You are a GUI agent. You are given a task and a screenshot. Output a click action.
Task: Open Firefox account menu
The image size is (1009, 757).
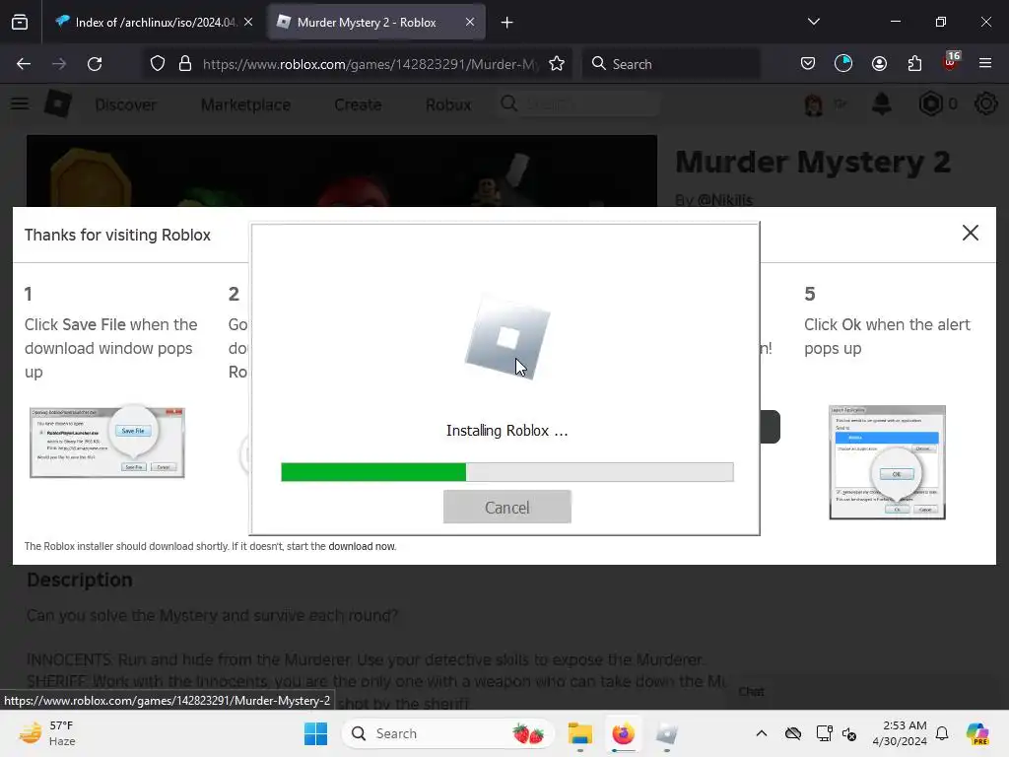tap(879, 64)
